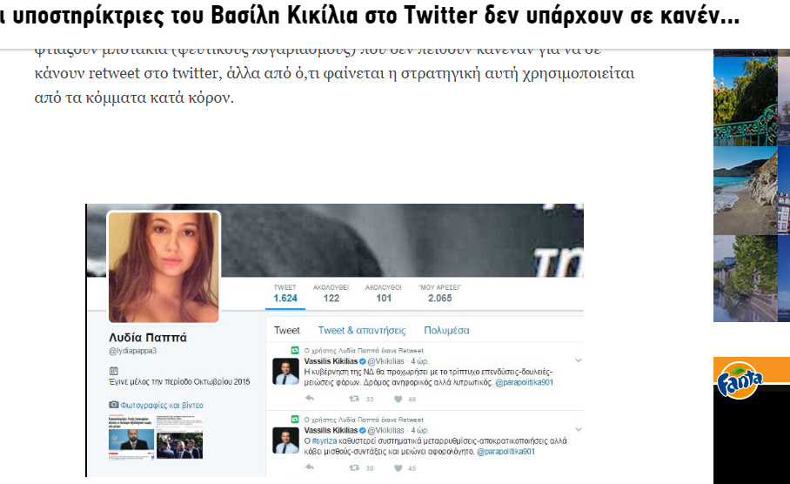The height and width of the screenshot is (484, 790).
Task: Expand chevron menu on second tweet
Action: (579, 429)
